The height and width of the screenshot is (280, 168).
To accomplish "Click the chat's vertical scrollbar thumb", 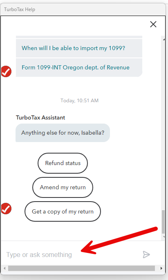I will coord(163,222).
